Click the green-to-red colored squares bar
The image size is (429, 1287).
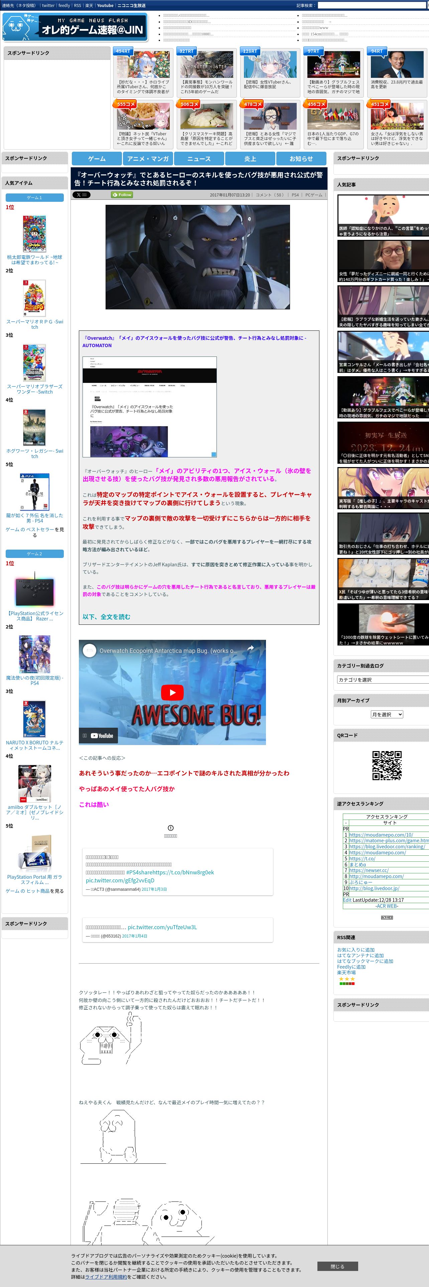pyautogui.click(x=346, y=983)
